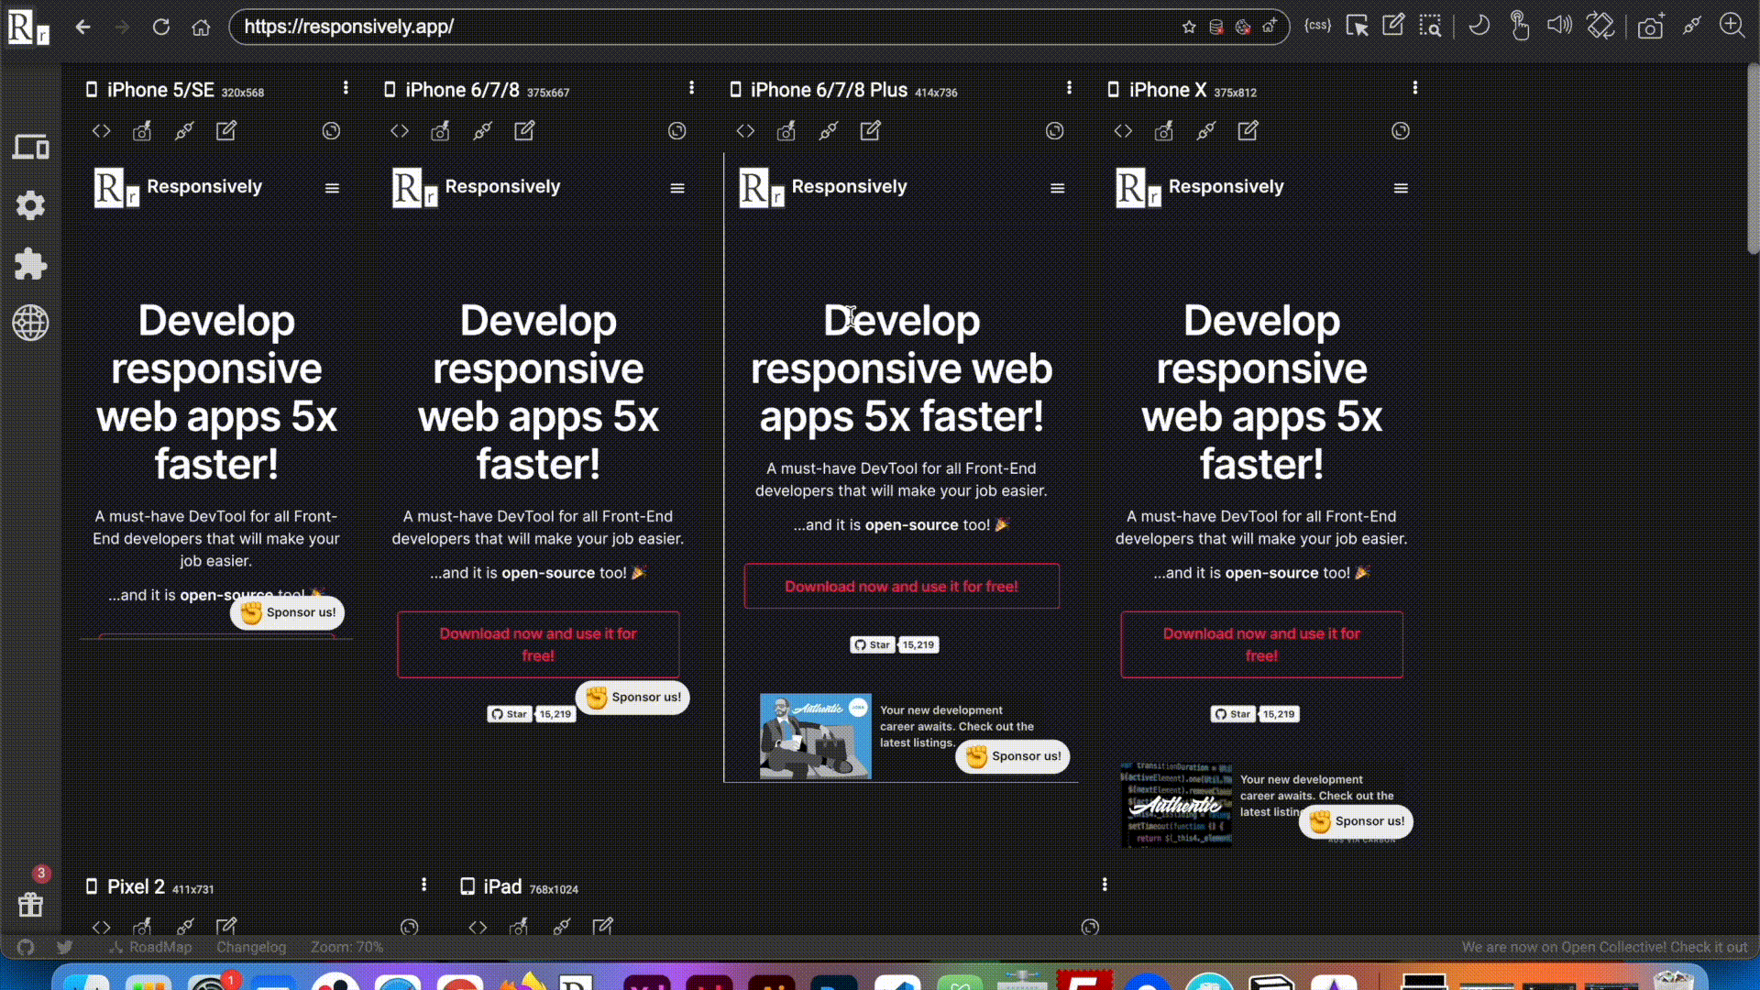Mute audio with speaker icon
This screenshot has height=990, width=1760.
coord(1558,26)
